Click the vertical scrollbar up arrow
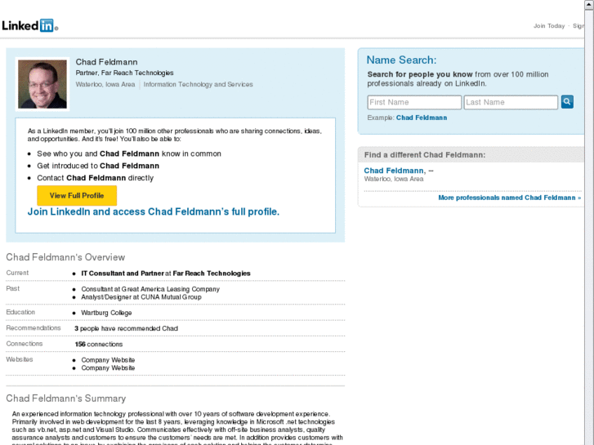The width and height of the screenshot is (594, 445). coord(589,4)
